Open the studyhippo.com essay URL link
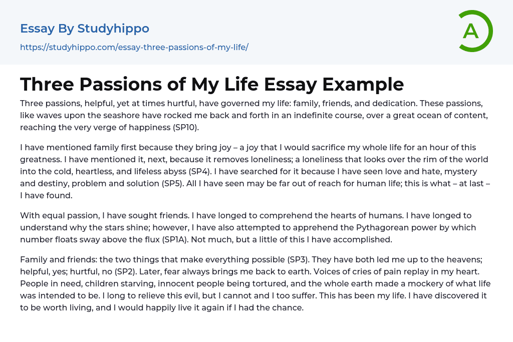513x342 pixels. [x=134, y=48]
